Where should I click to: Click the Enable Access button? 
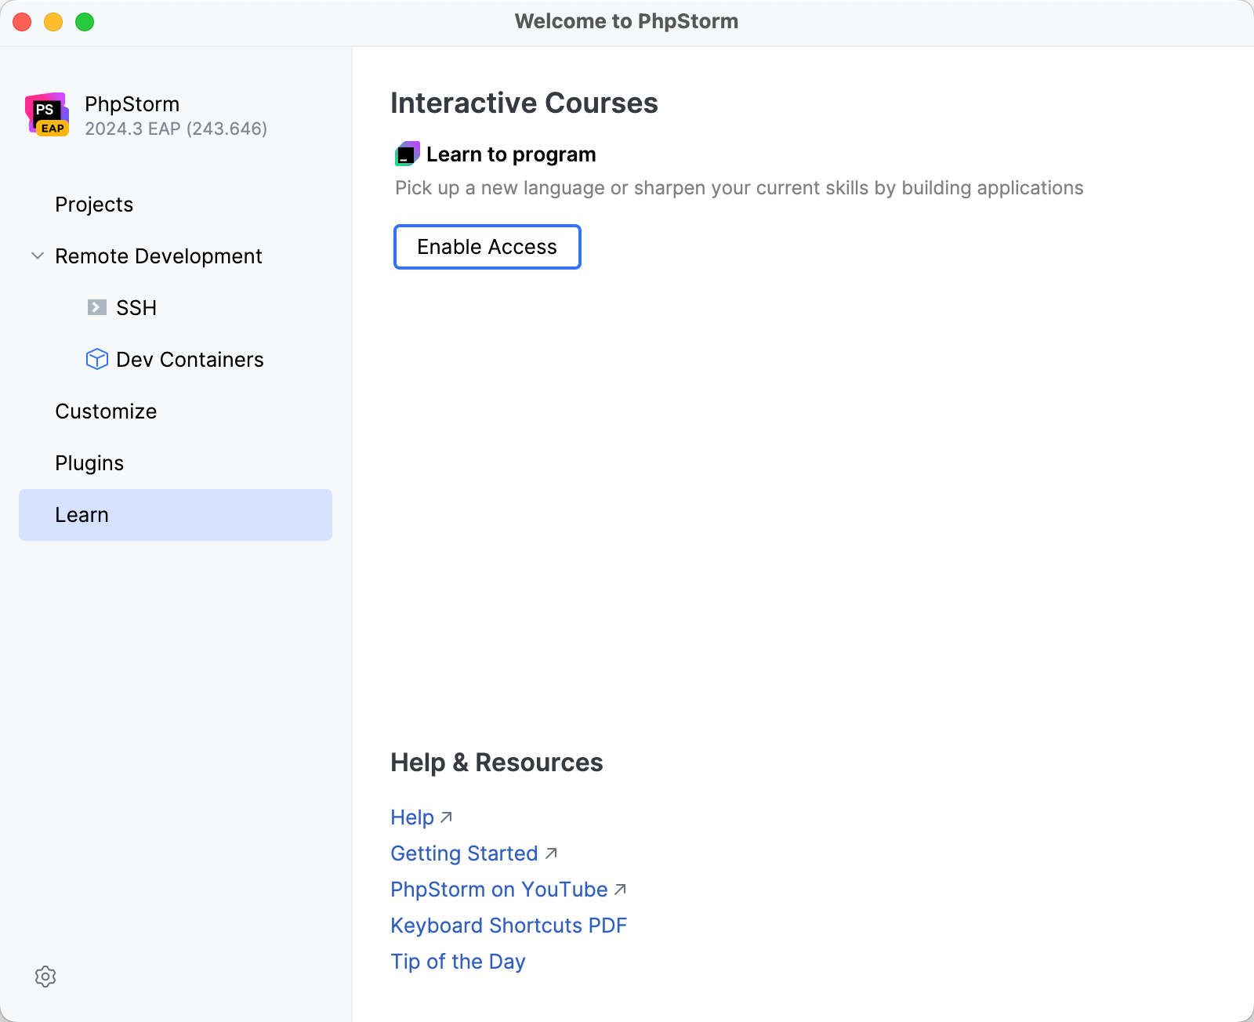(x=487, y=247)
